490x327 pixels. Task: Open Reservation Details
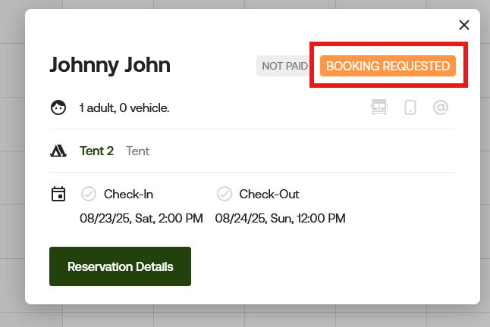click(120, 266)
